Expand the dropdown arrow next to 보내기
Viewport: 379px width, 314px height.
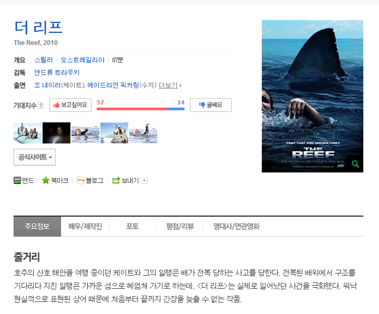[x=145, y=181]
